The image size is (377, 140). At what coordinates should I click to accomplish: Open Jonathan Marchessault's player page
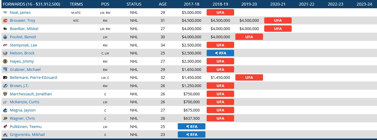click(x=31, y=94)
